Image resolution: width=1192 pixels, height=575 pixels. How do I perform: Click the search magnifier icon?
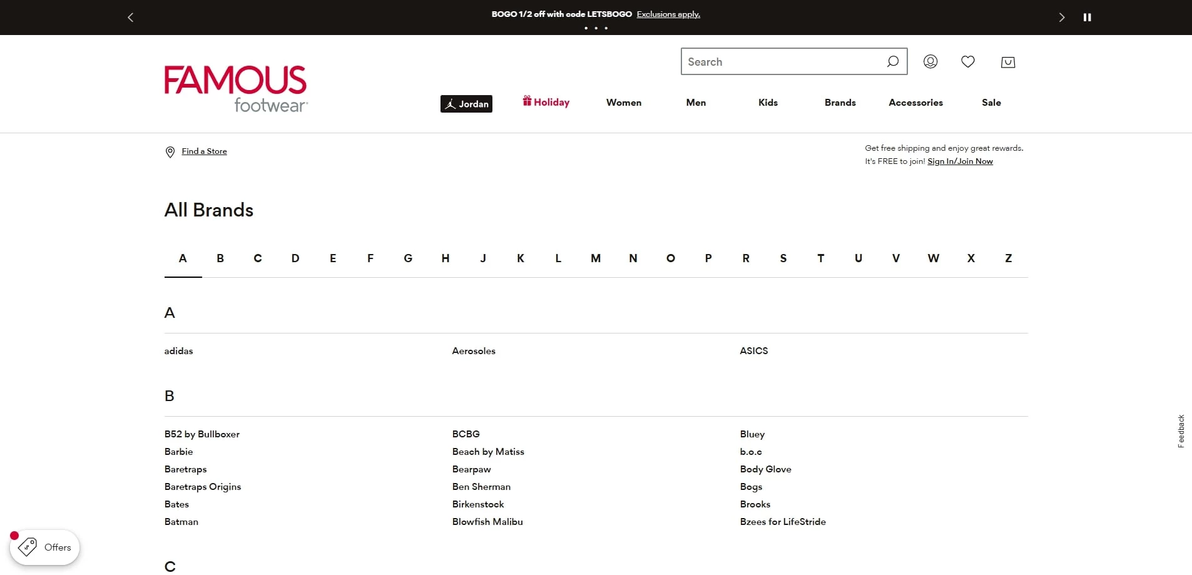(892, 61)
